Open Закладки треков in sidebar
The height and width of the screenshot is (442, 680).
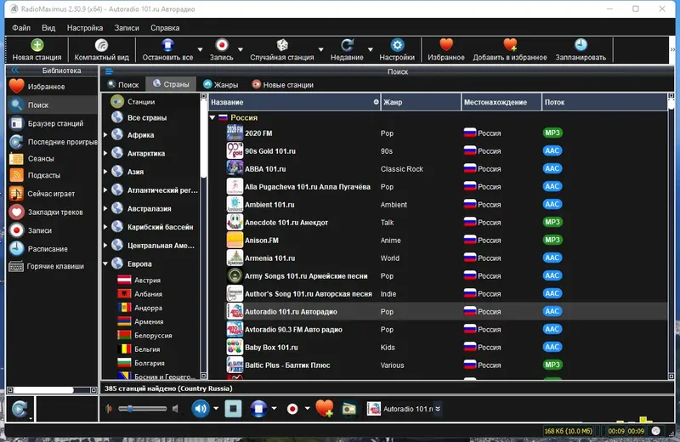click(x=52, y=212)
